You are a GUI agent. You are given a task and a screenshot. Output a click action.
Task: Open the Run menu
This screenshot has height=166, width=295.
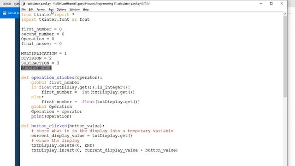51,9
